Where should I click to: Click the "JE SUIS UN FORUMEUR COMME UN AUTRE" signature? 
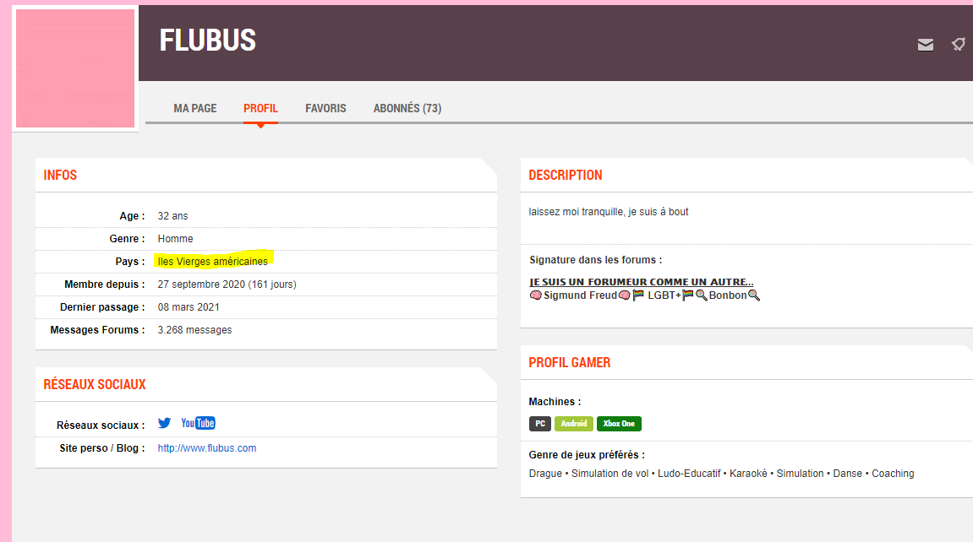(x=642, y=282)
